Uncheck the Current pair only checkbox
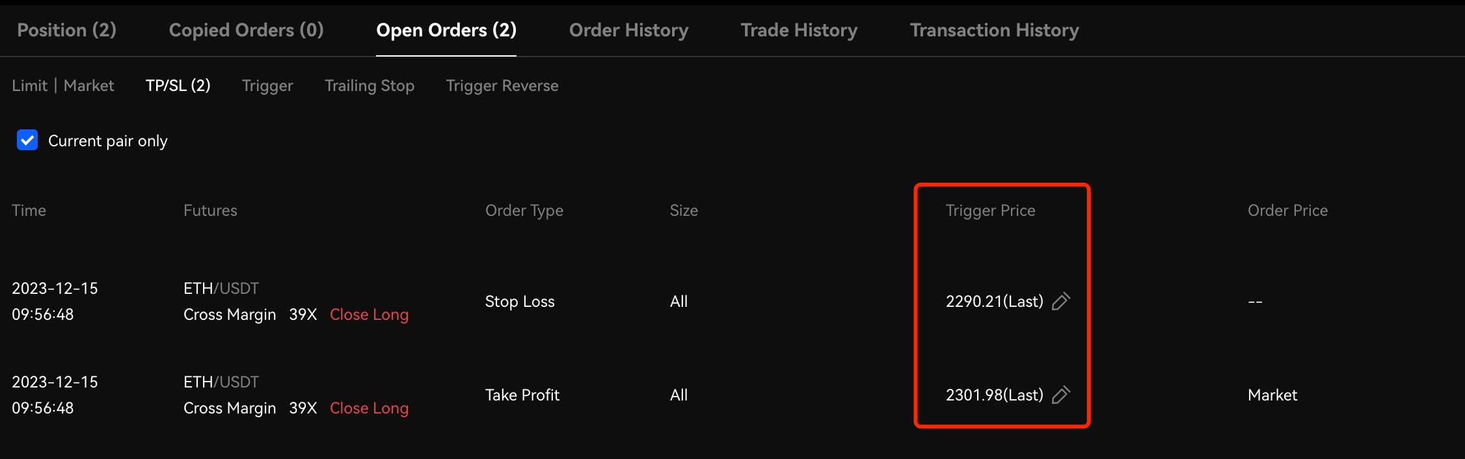Viewport: 1465px width, 459px height. [x=27, y=140]
